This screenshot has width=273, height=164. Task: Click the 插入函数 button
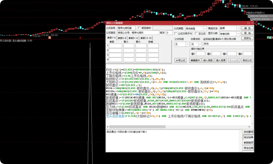(x=208, y=60)
